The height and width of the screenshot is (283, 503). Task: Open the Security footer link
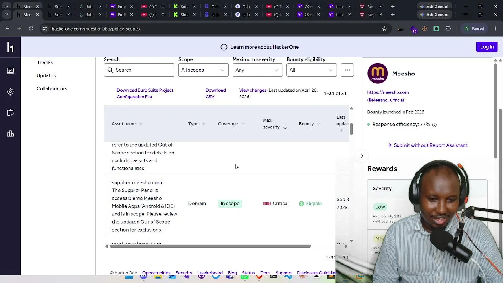[184, 273]
